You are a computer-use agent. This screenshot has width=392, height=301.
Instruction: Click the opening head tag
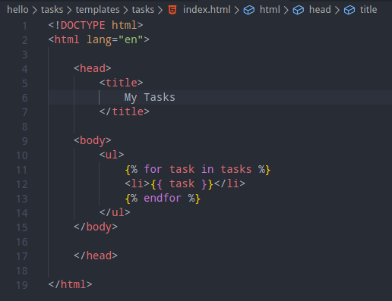point(93,68)
